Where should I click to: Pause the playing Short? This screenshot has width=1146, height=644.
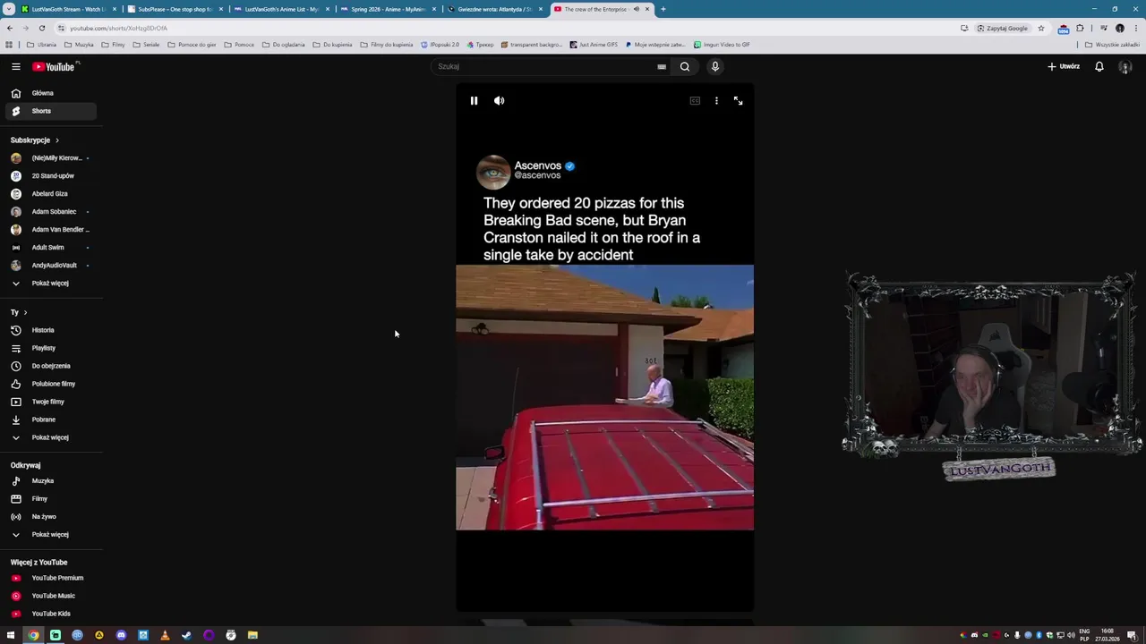point(474,101)
